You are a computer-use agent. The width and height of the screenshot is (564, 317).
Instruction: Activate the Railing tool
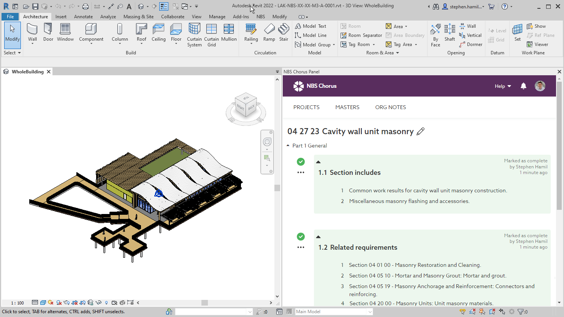(251, 33)
